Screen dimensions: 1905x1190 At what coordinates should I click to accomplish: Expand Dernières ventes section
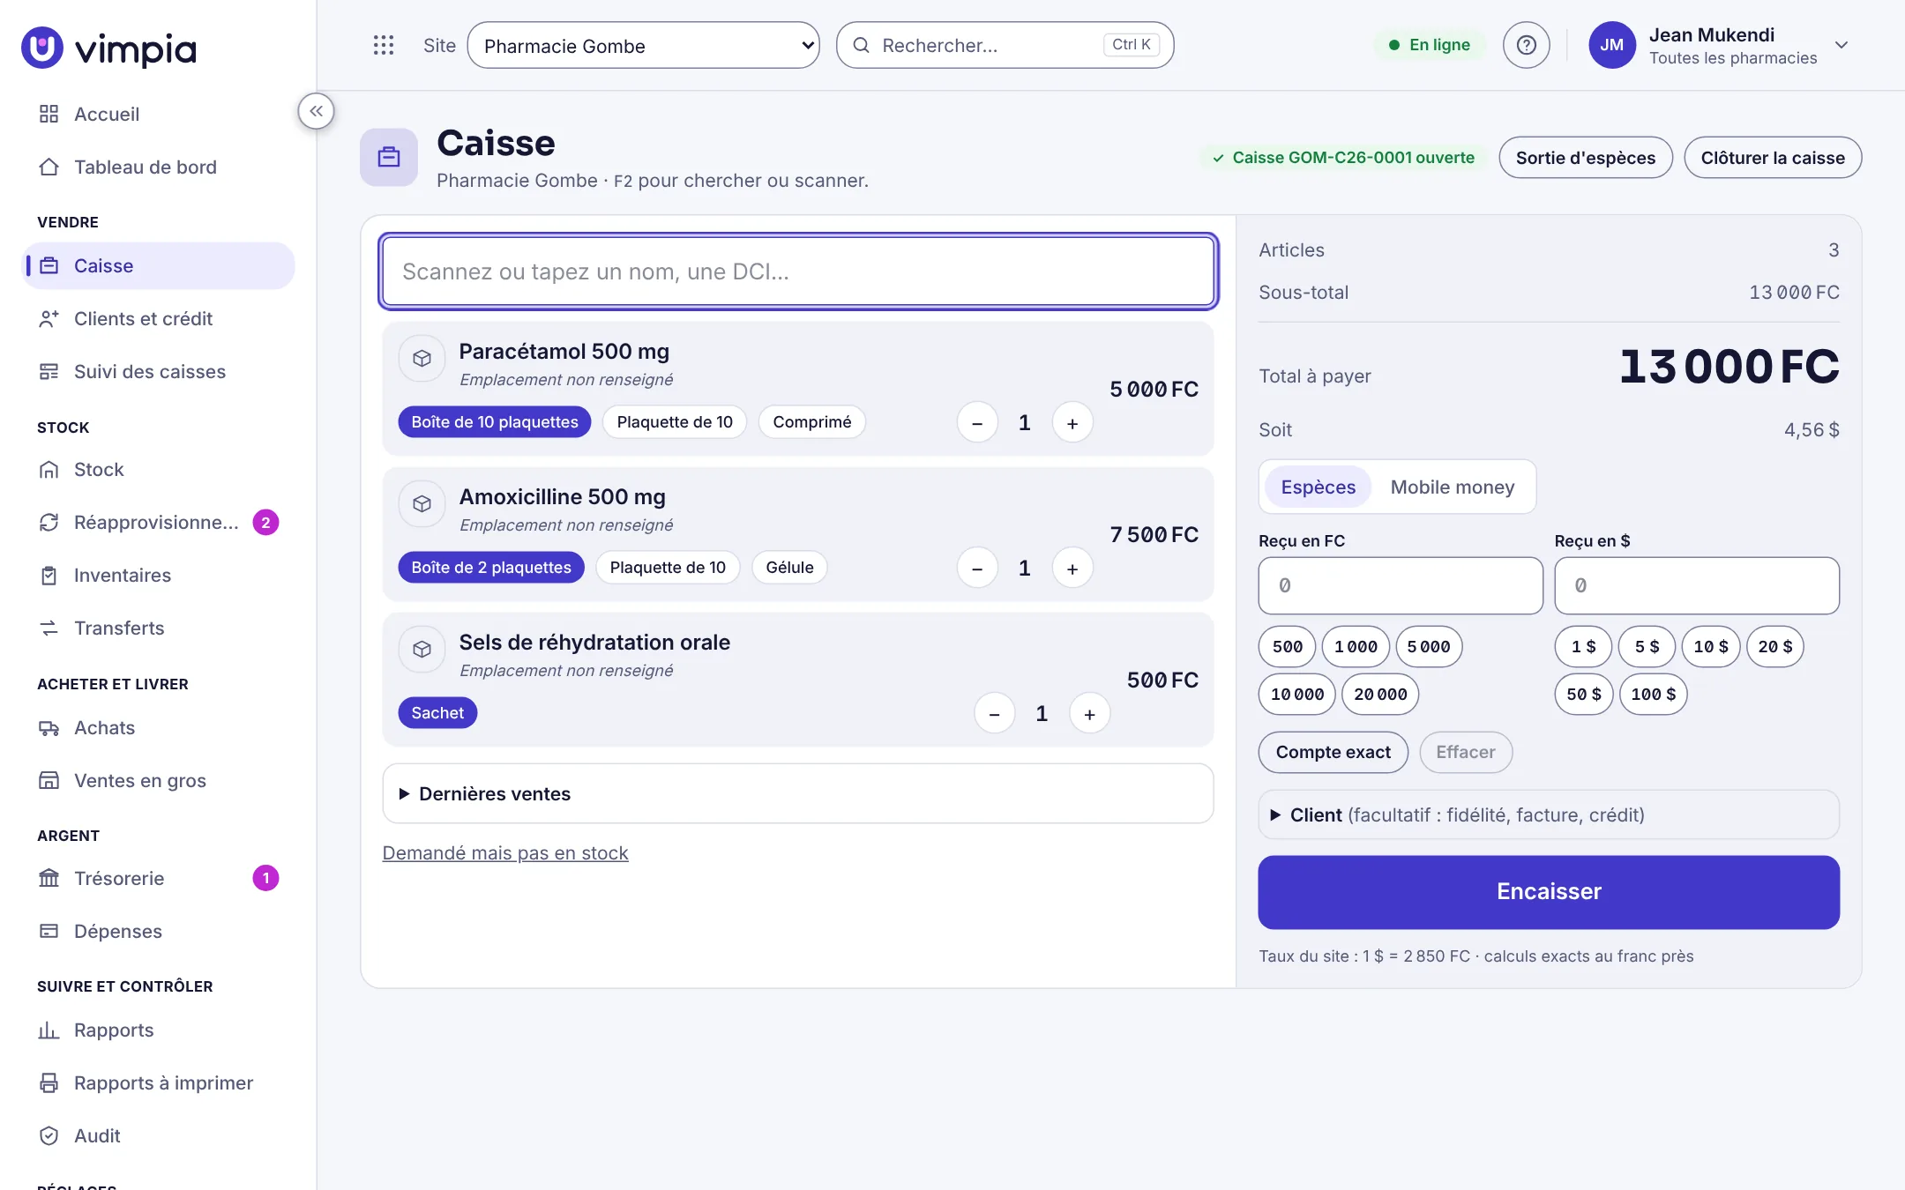pos(797,793)
